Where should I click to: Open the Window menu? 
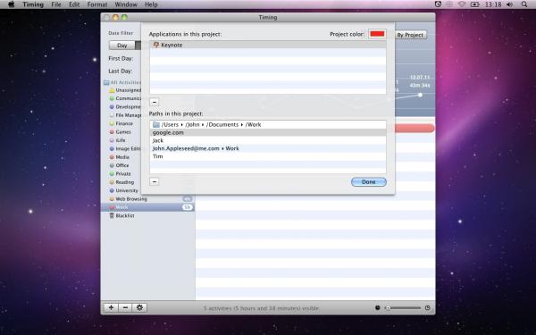tap(126, 4)
